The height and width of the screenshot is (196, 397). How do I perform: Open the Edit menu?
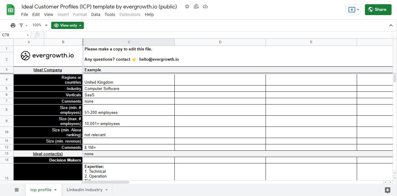pos(36,14)
